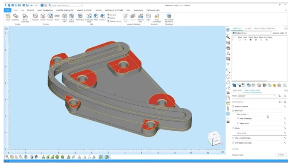The height and width of the screenshot is (165, 290).
Task: Click the Duplicate tool icon
Action: [x=16, y=16]
